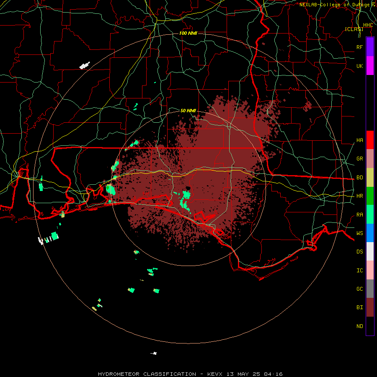Viewport: 377px width, 377px height.
Task: Click the BI legend label
Action: coord(359,307)
